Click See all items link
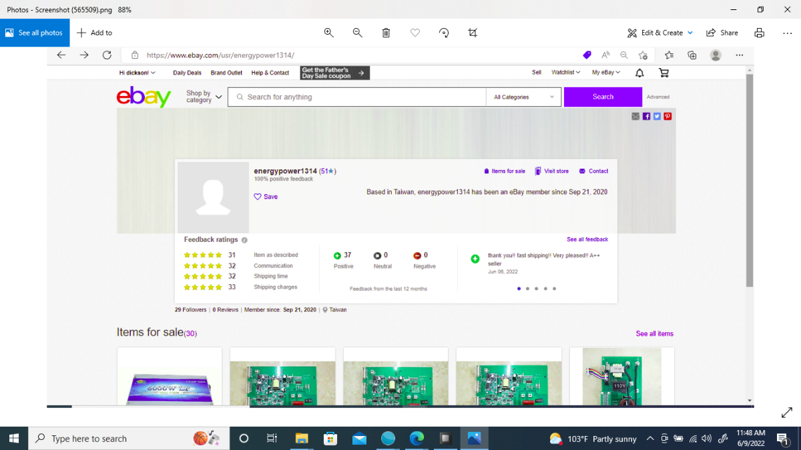The image size is (801, 450). (x=654, y=333)
